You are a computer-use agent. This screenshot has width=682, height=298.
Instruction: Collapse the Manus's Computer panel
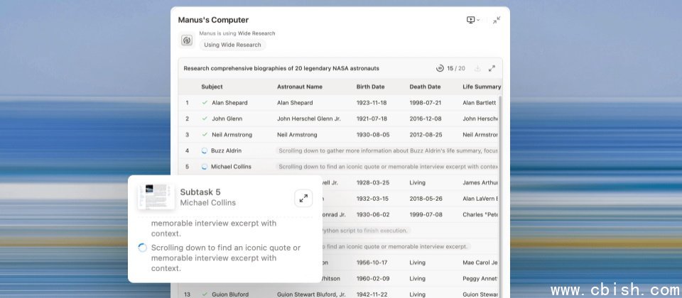point(497,20)
